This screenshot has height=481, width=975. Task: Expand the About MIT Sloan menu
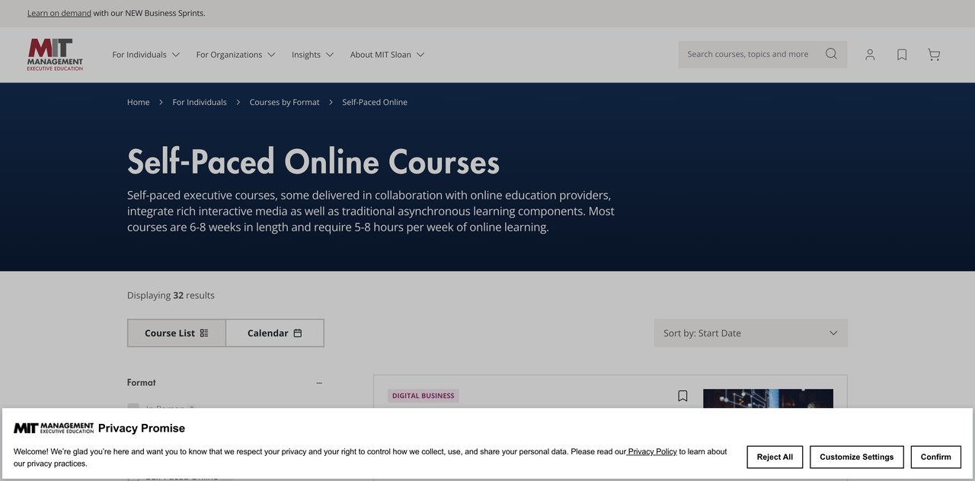(388, 55)
